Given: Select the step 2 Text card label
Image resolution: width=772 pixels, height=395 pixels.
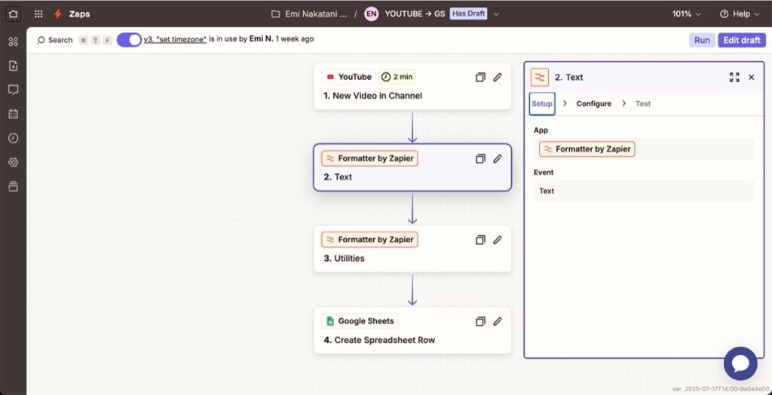Looking at the screenshot, I should [338, 177].
